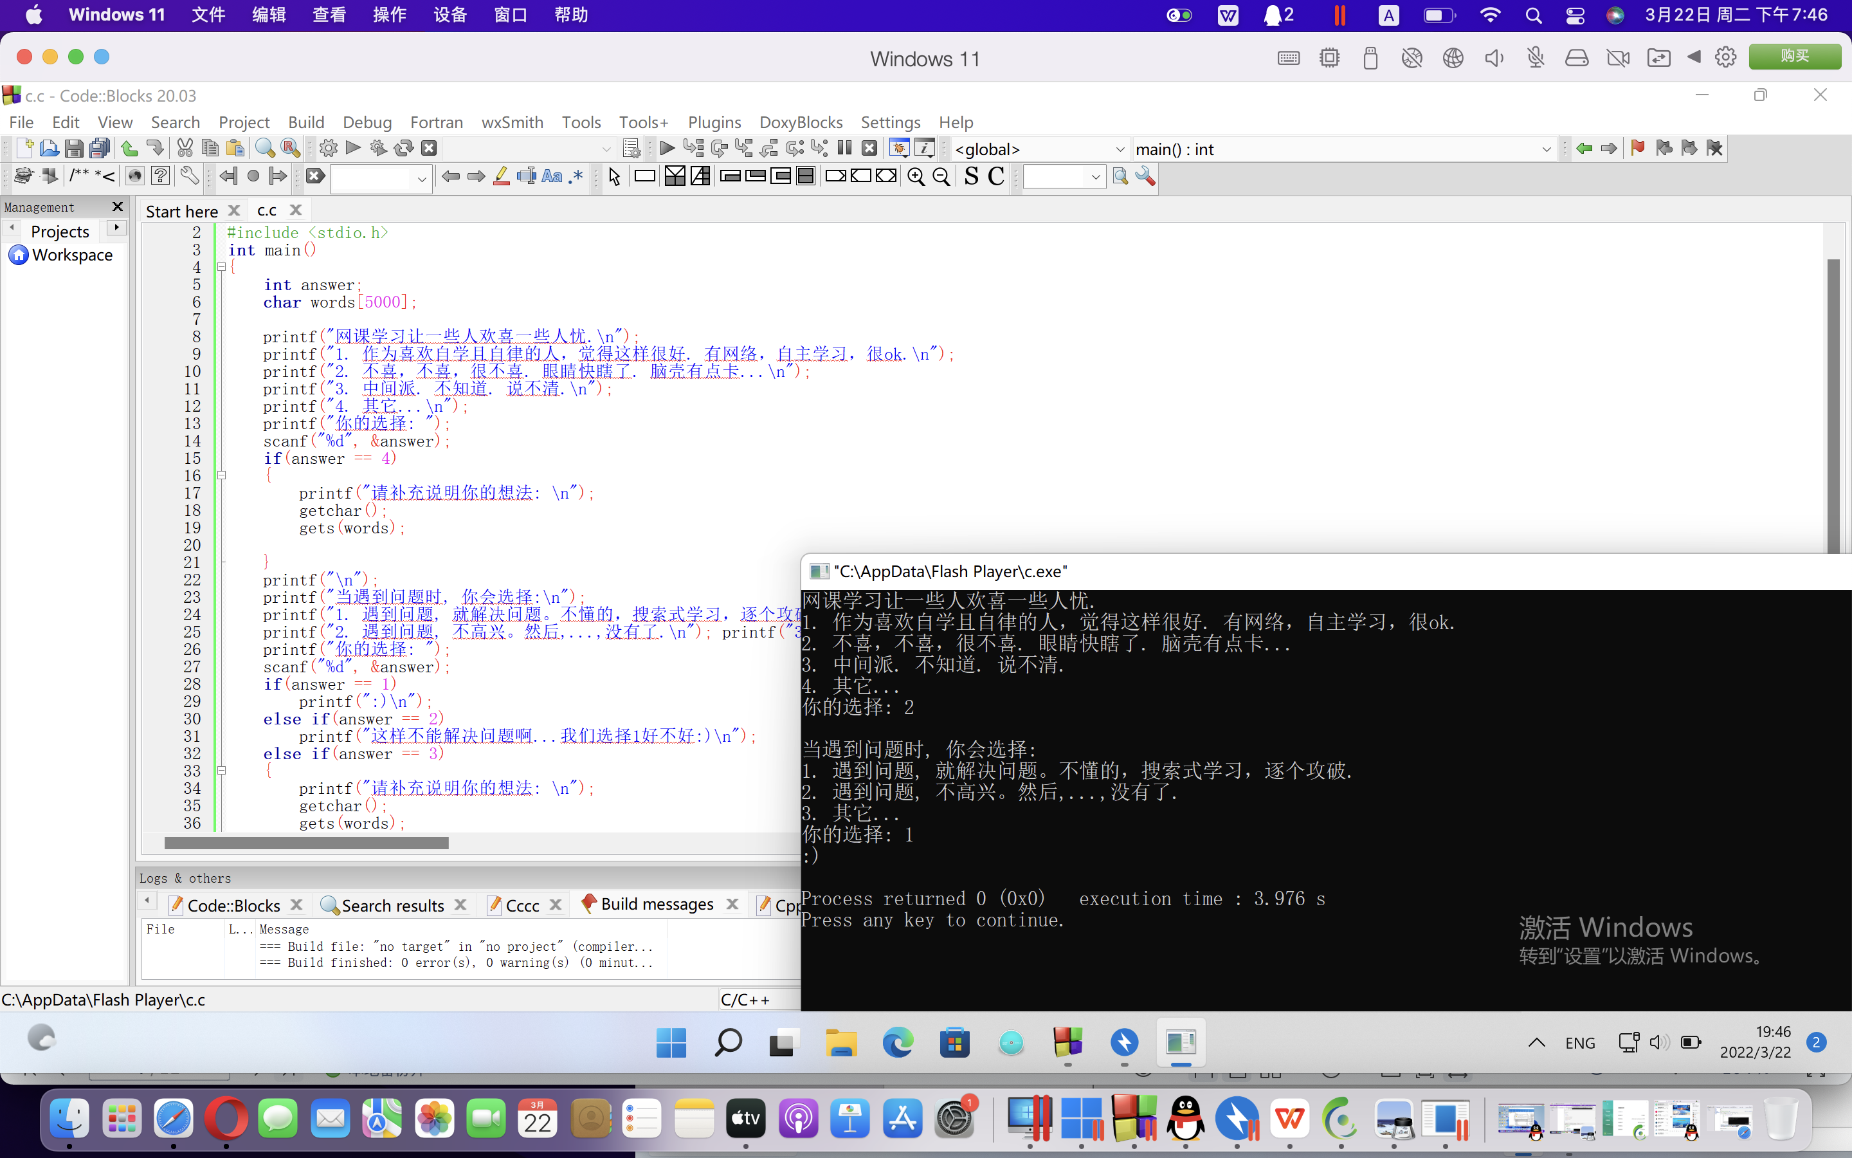Viewport: 1852px width, 1158px height.
Task: Start the debugger with Debug/Continue arrow
Action: tap(667, 149)
